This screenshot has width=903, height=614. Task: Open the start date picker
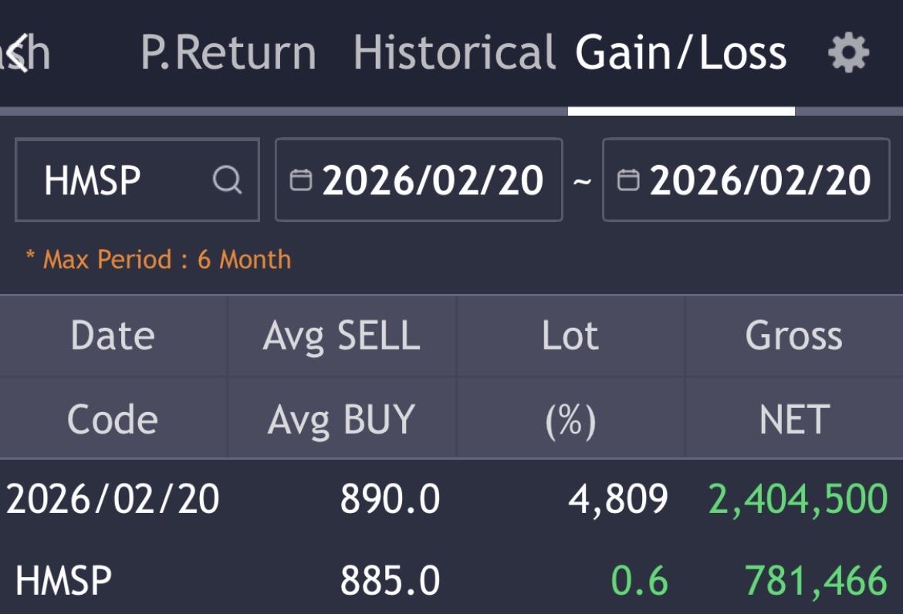[x=432, y=180]
